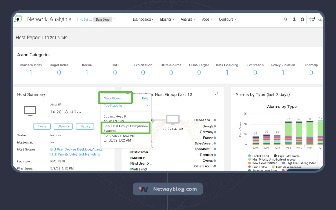Expand the Analyze dropdown menu
This screenshot has height=210, width=336.
188,19
